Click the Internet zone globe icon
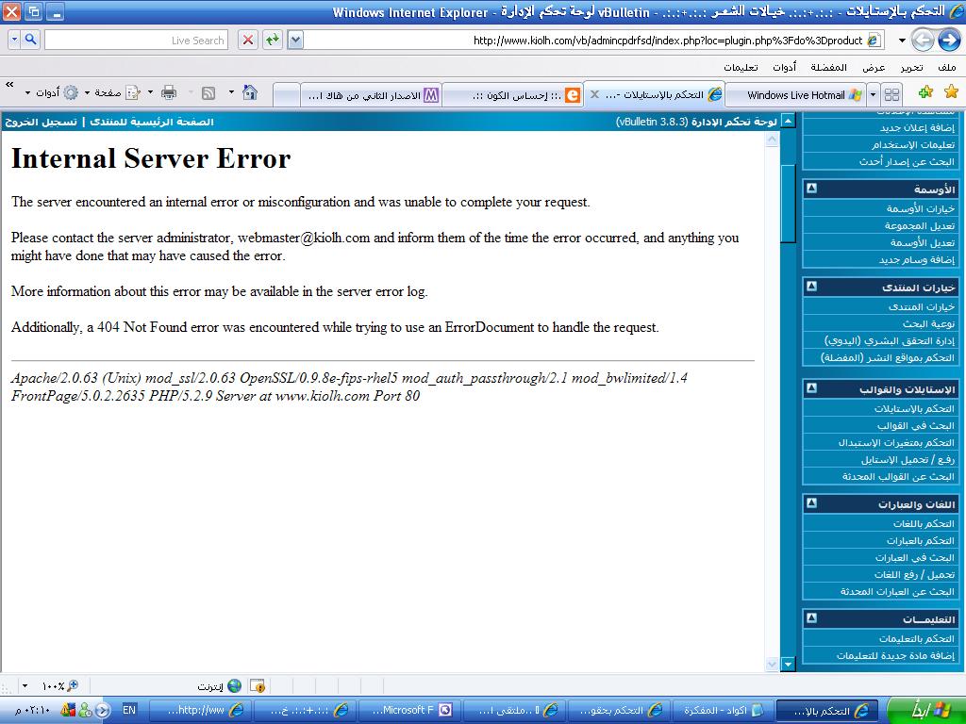Viewport: 966px width, 724px height. pyautogui.click(x=234, y=685)
